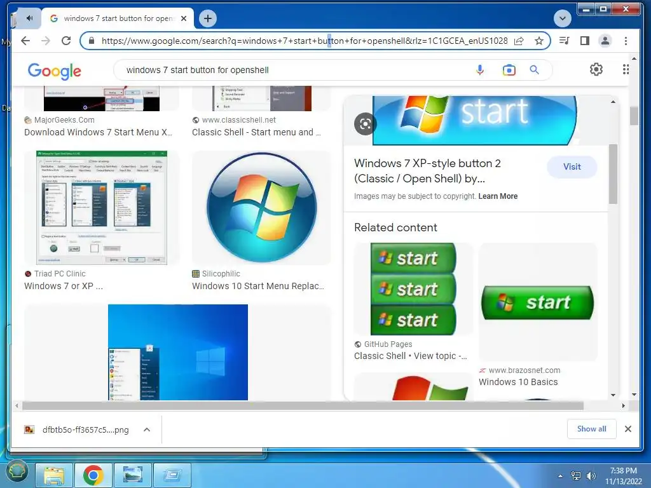Reload the current page
This screenshot has width=651, height=488.
pyautogui.click(x=66, y=41)
